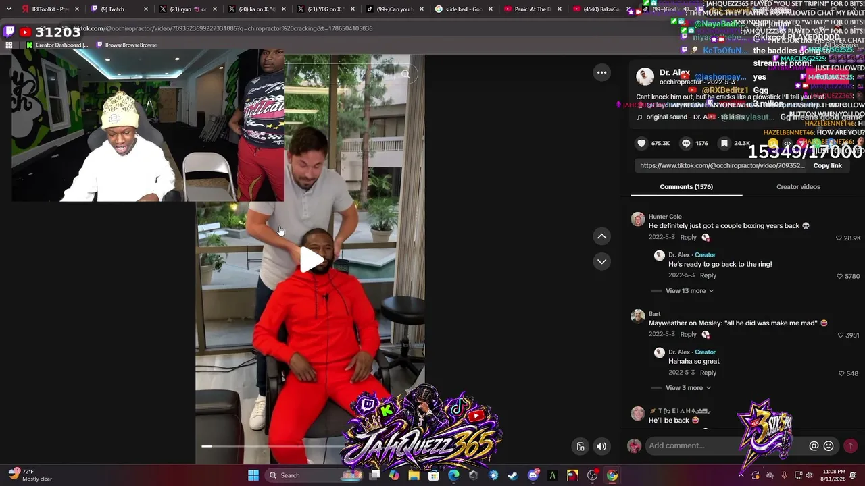The width and height of the screenshot is (865, 486).
Task: Toggle the auto-scroll icon beside the speaker
Action: point(580,446)
